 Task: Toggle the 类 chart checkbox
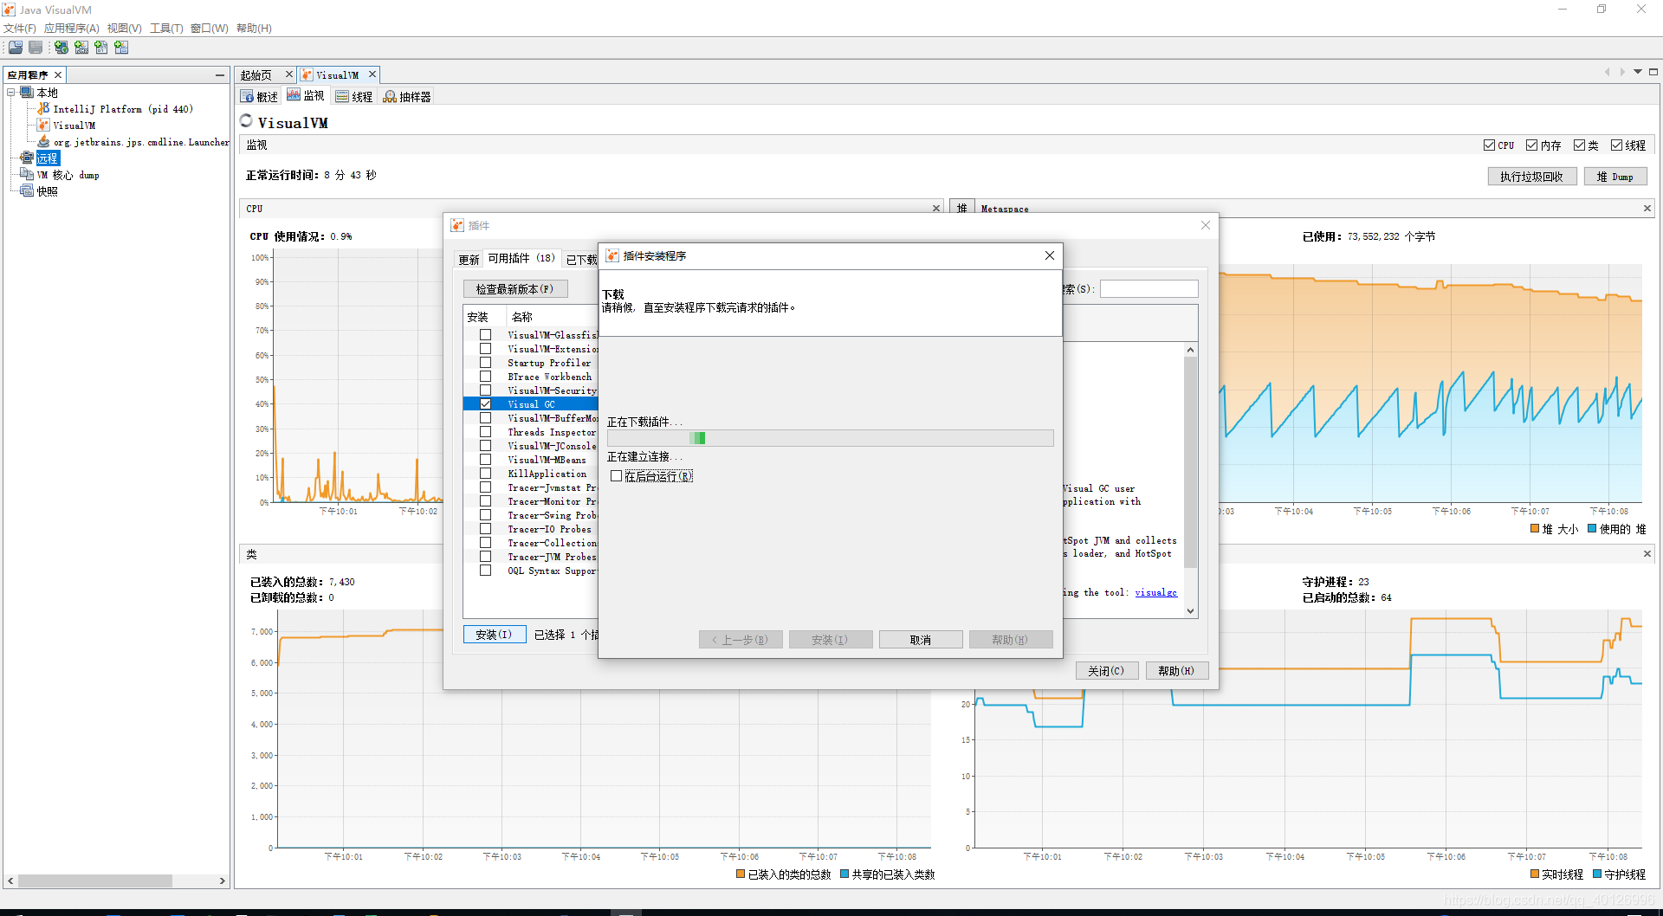point(1579,145)
